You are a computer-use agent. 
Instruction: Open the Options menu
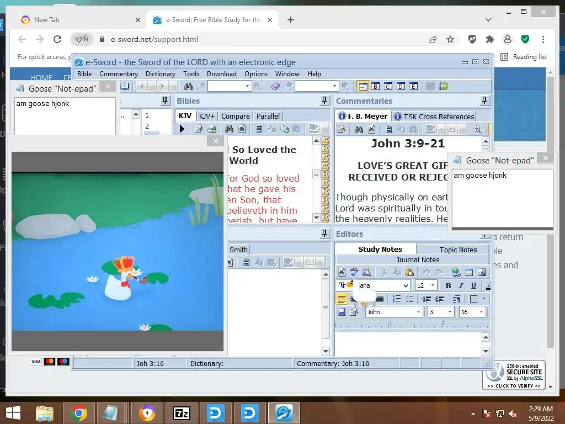[x=256, y=74]
